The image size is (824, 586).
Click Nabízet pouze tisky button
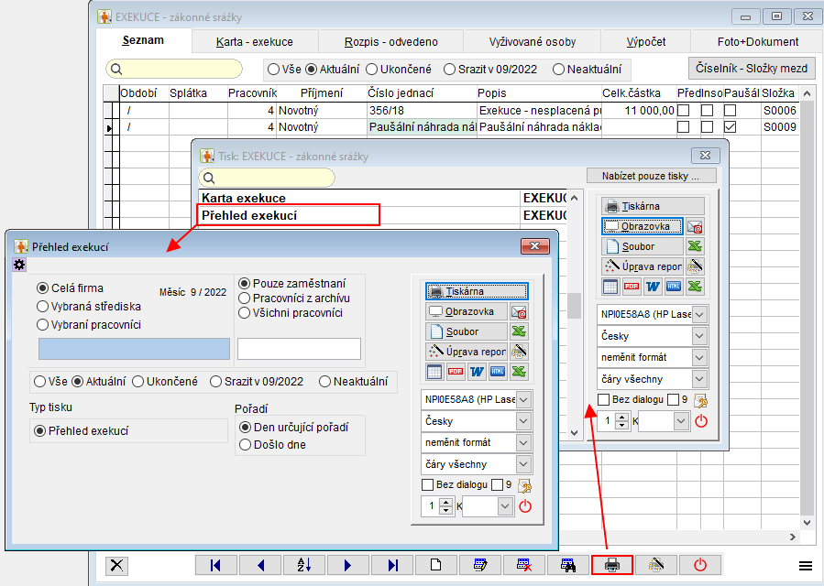651,177
